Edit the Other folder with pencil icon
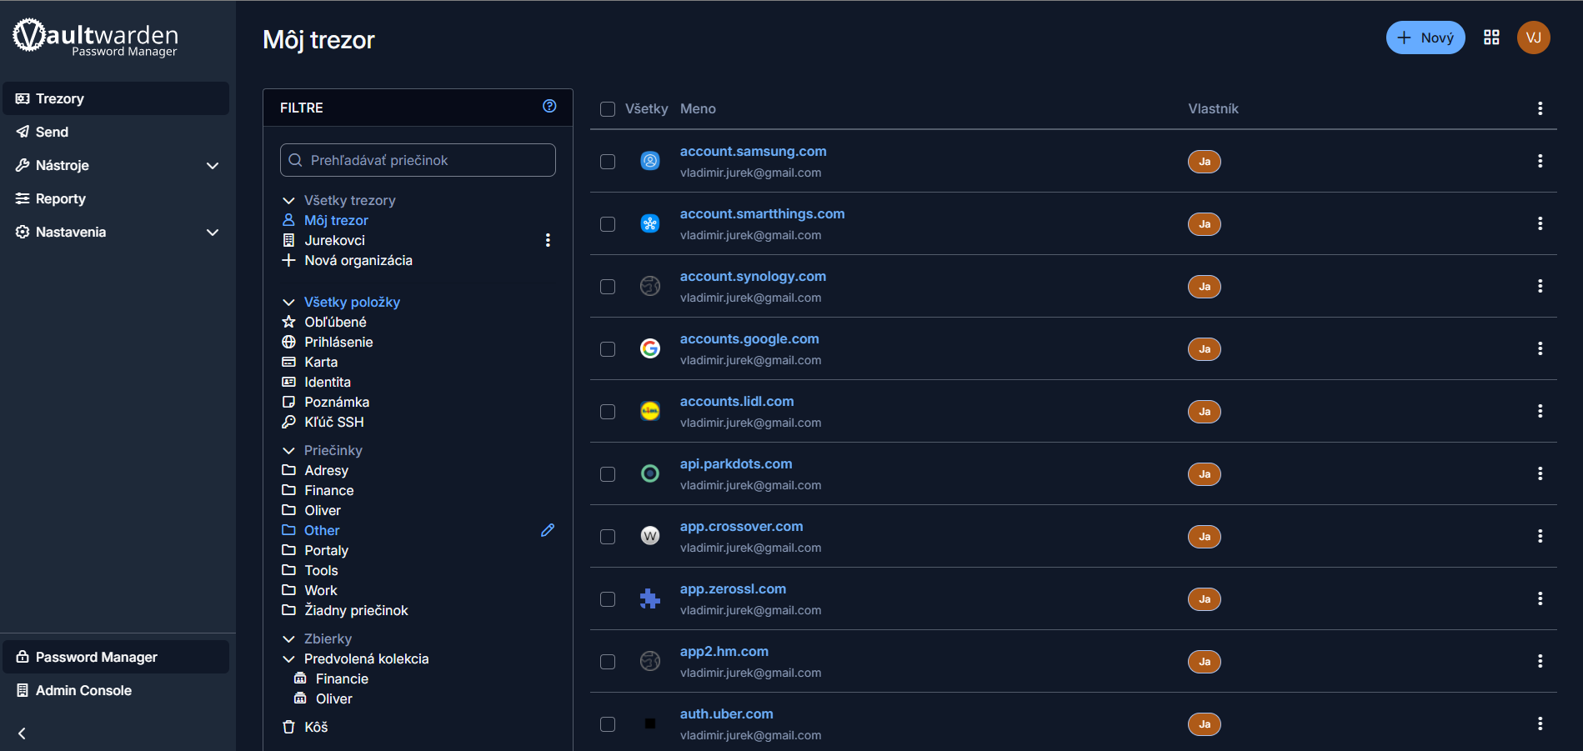Image resolution: width=1583 pixels, height=751 pixels. tap(548, 530)
